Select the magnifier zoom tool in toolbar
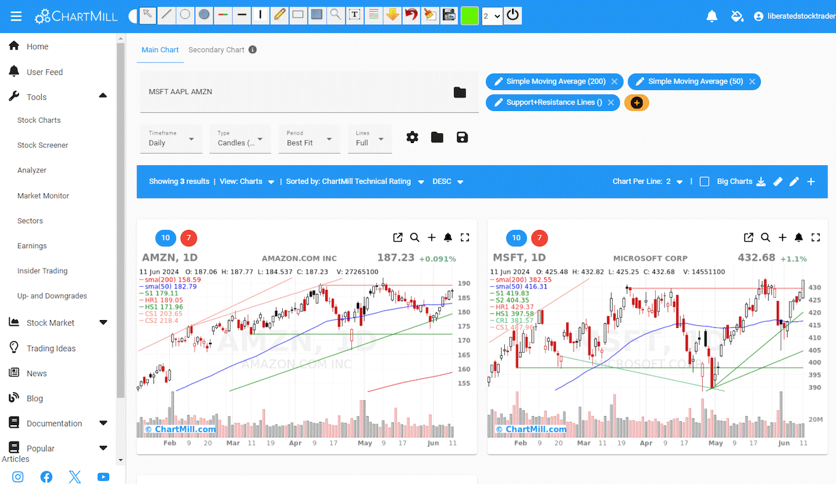836x484 pixels. point(336,14)
